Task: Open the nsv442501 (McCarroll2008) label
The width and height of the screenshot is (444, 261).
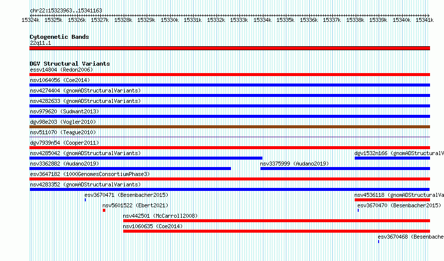Action: click(160, 216)
